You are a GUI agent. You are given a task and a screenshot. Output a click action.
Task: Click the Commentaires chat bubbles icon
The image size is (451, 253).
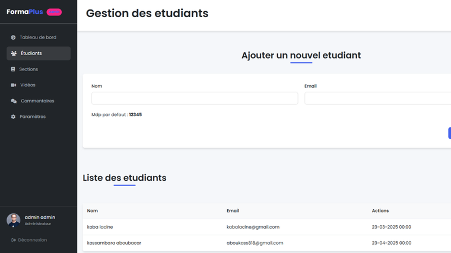[14, 101]
